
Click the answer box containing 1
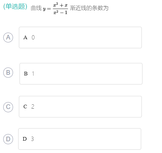tap(81, 74)
